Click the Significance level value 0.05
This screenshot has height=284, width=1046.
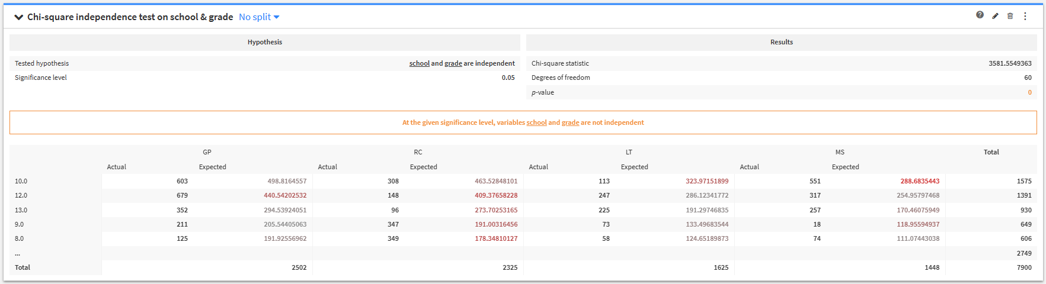[508, 78]
